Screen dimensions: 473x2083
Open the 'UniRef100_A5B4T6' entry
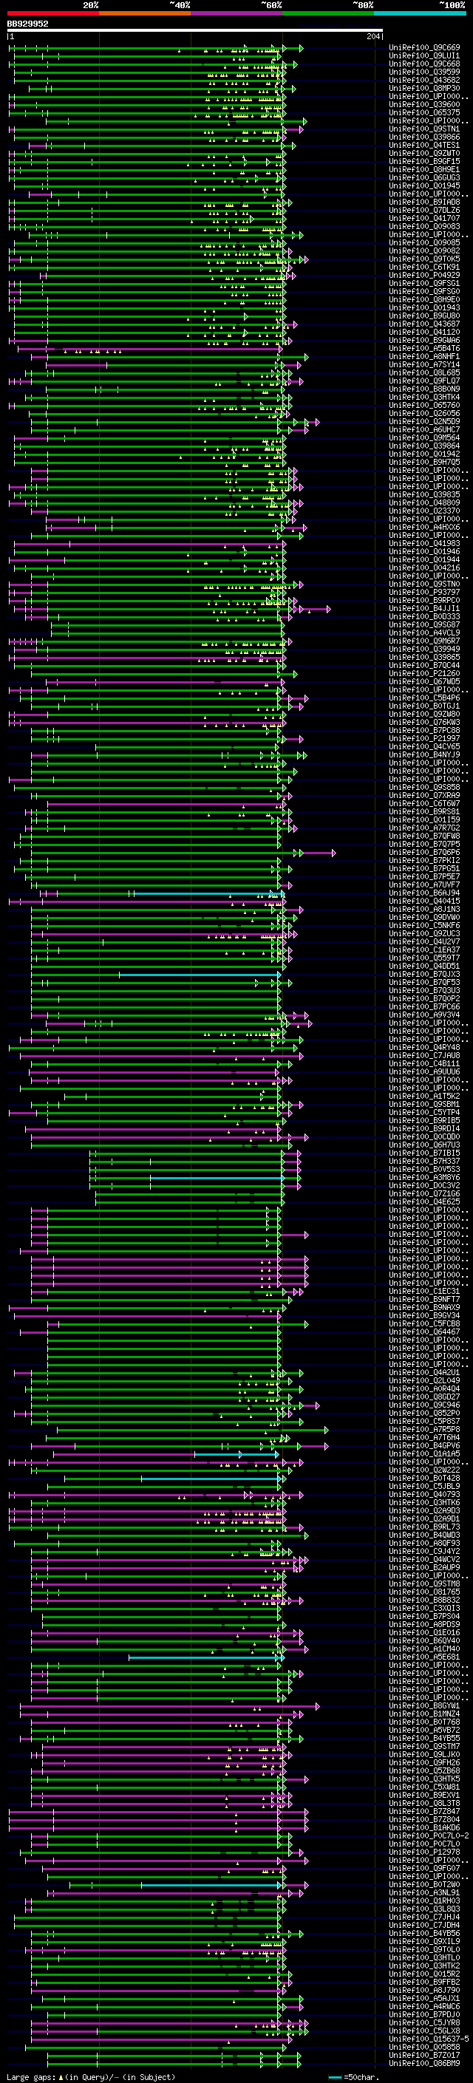(424, 349)
